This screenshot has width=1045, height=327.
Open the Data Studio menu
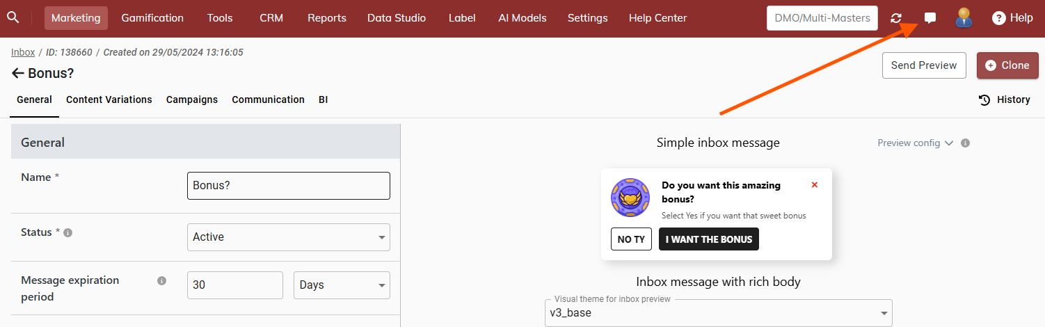[x=397, y=18]
